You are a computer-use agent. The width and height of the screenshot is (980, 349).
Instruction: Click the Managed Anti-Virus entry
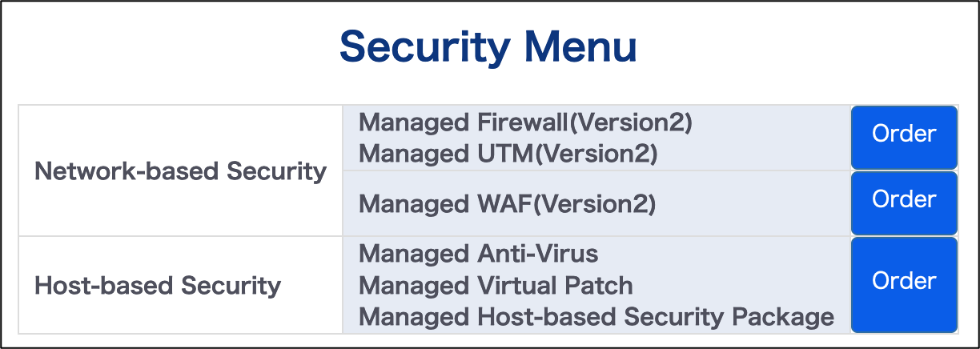pos(478,254)
